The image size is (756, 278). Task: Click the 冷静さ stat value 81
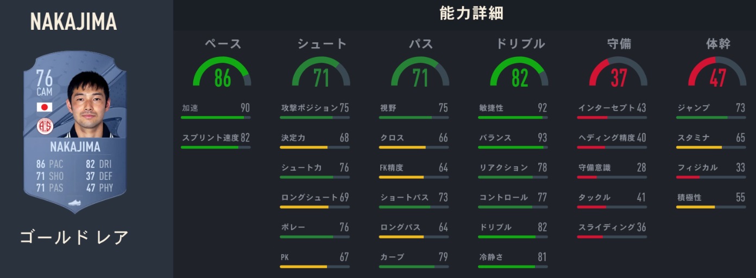tap(541, 257)
